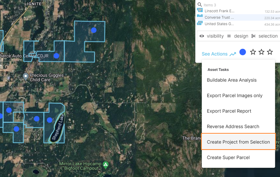Choose Buildable Area Analysis from menu
The width and height of the screenshot is (280, 177).
coord(232,80)
